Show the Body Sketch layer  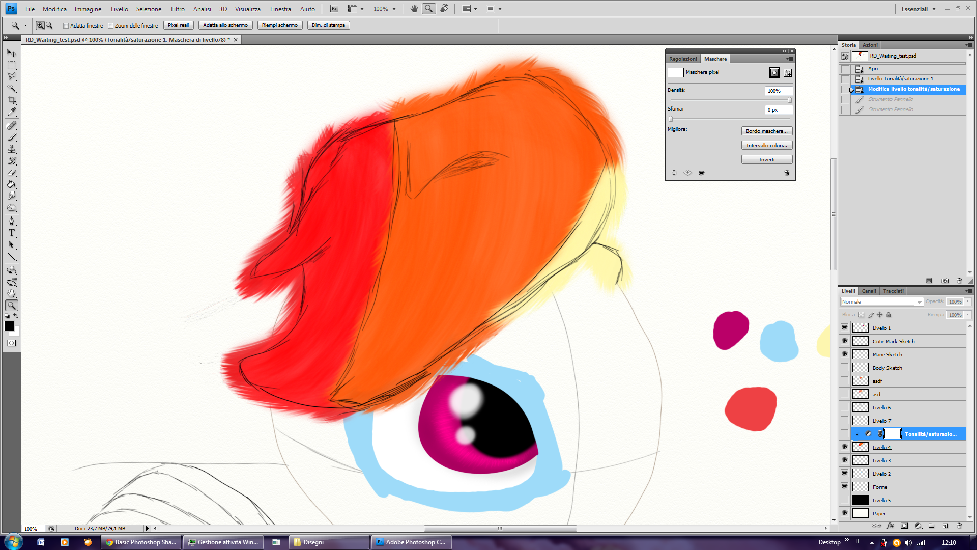coord(845,368)
